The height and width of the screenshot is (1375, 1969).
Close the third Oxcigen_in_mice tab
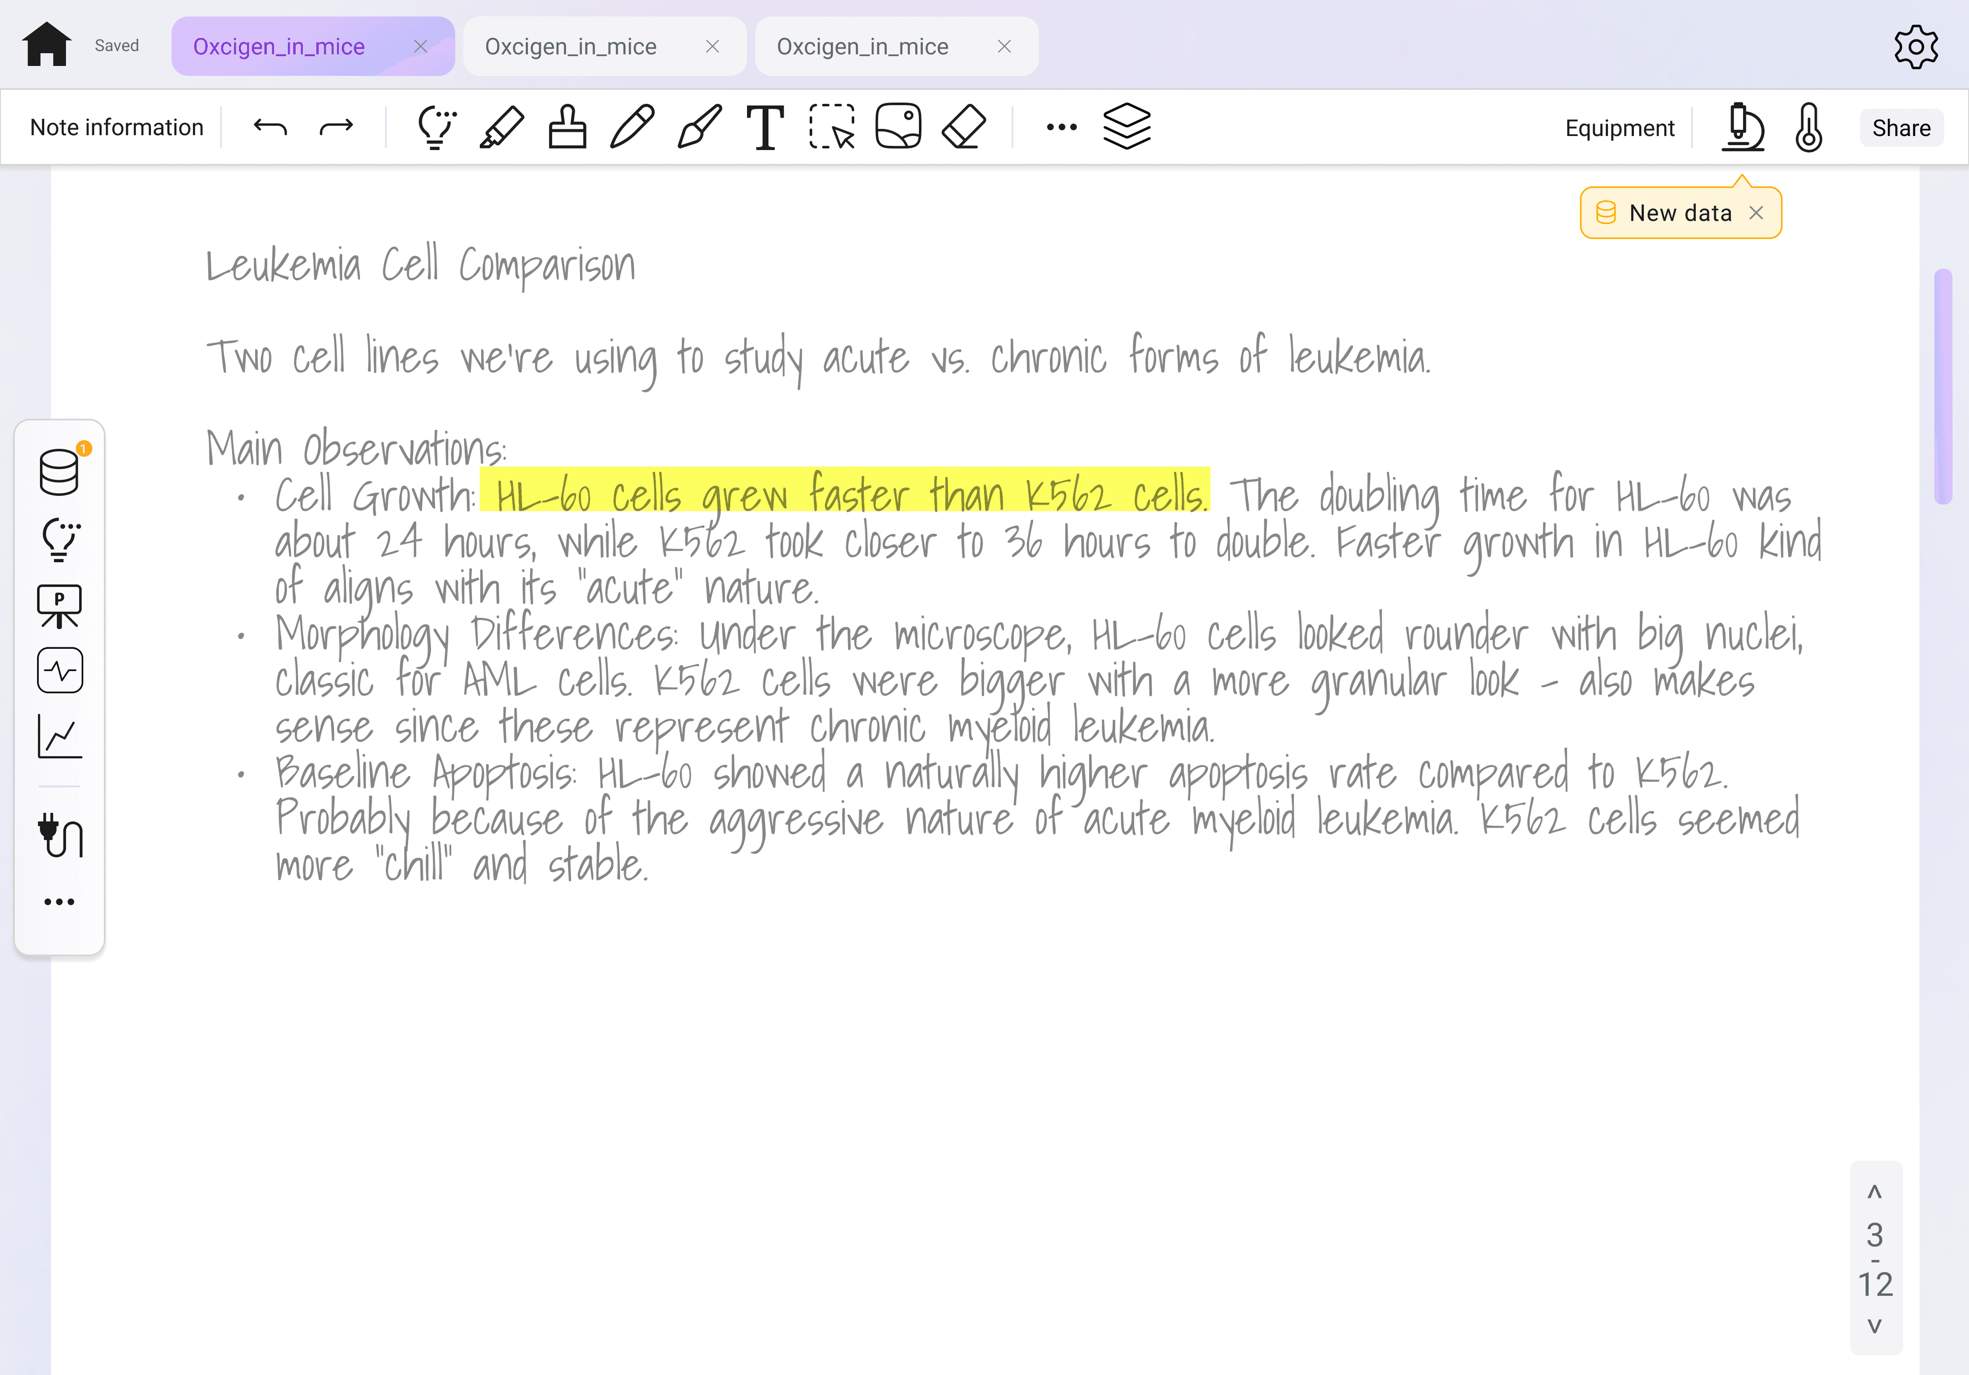(1004, 46)
